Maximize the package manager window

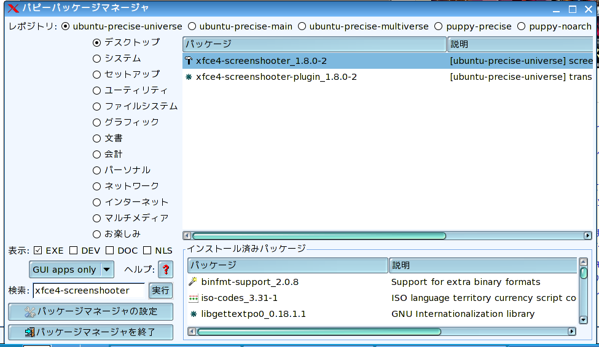click(x=572, y=9)
